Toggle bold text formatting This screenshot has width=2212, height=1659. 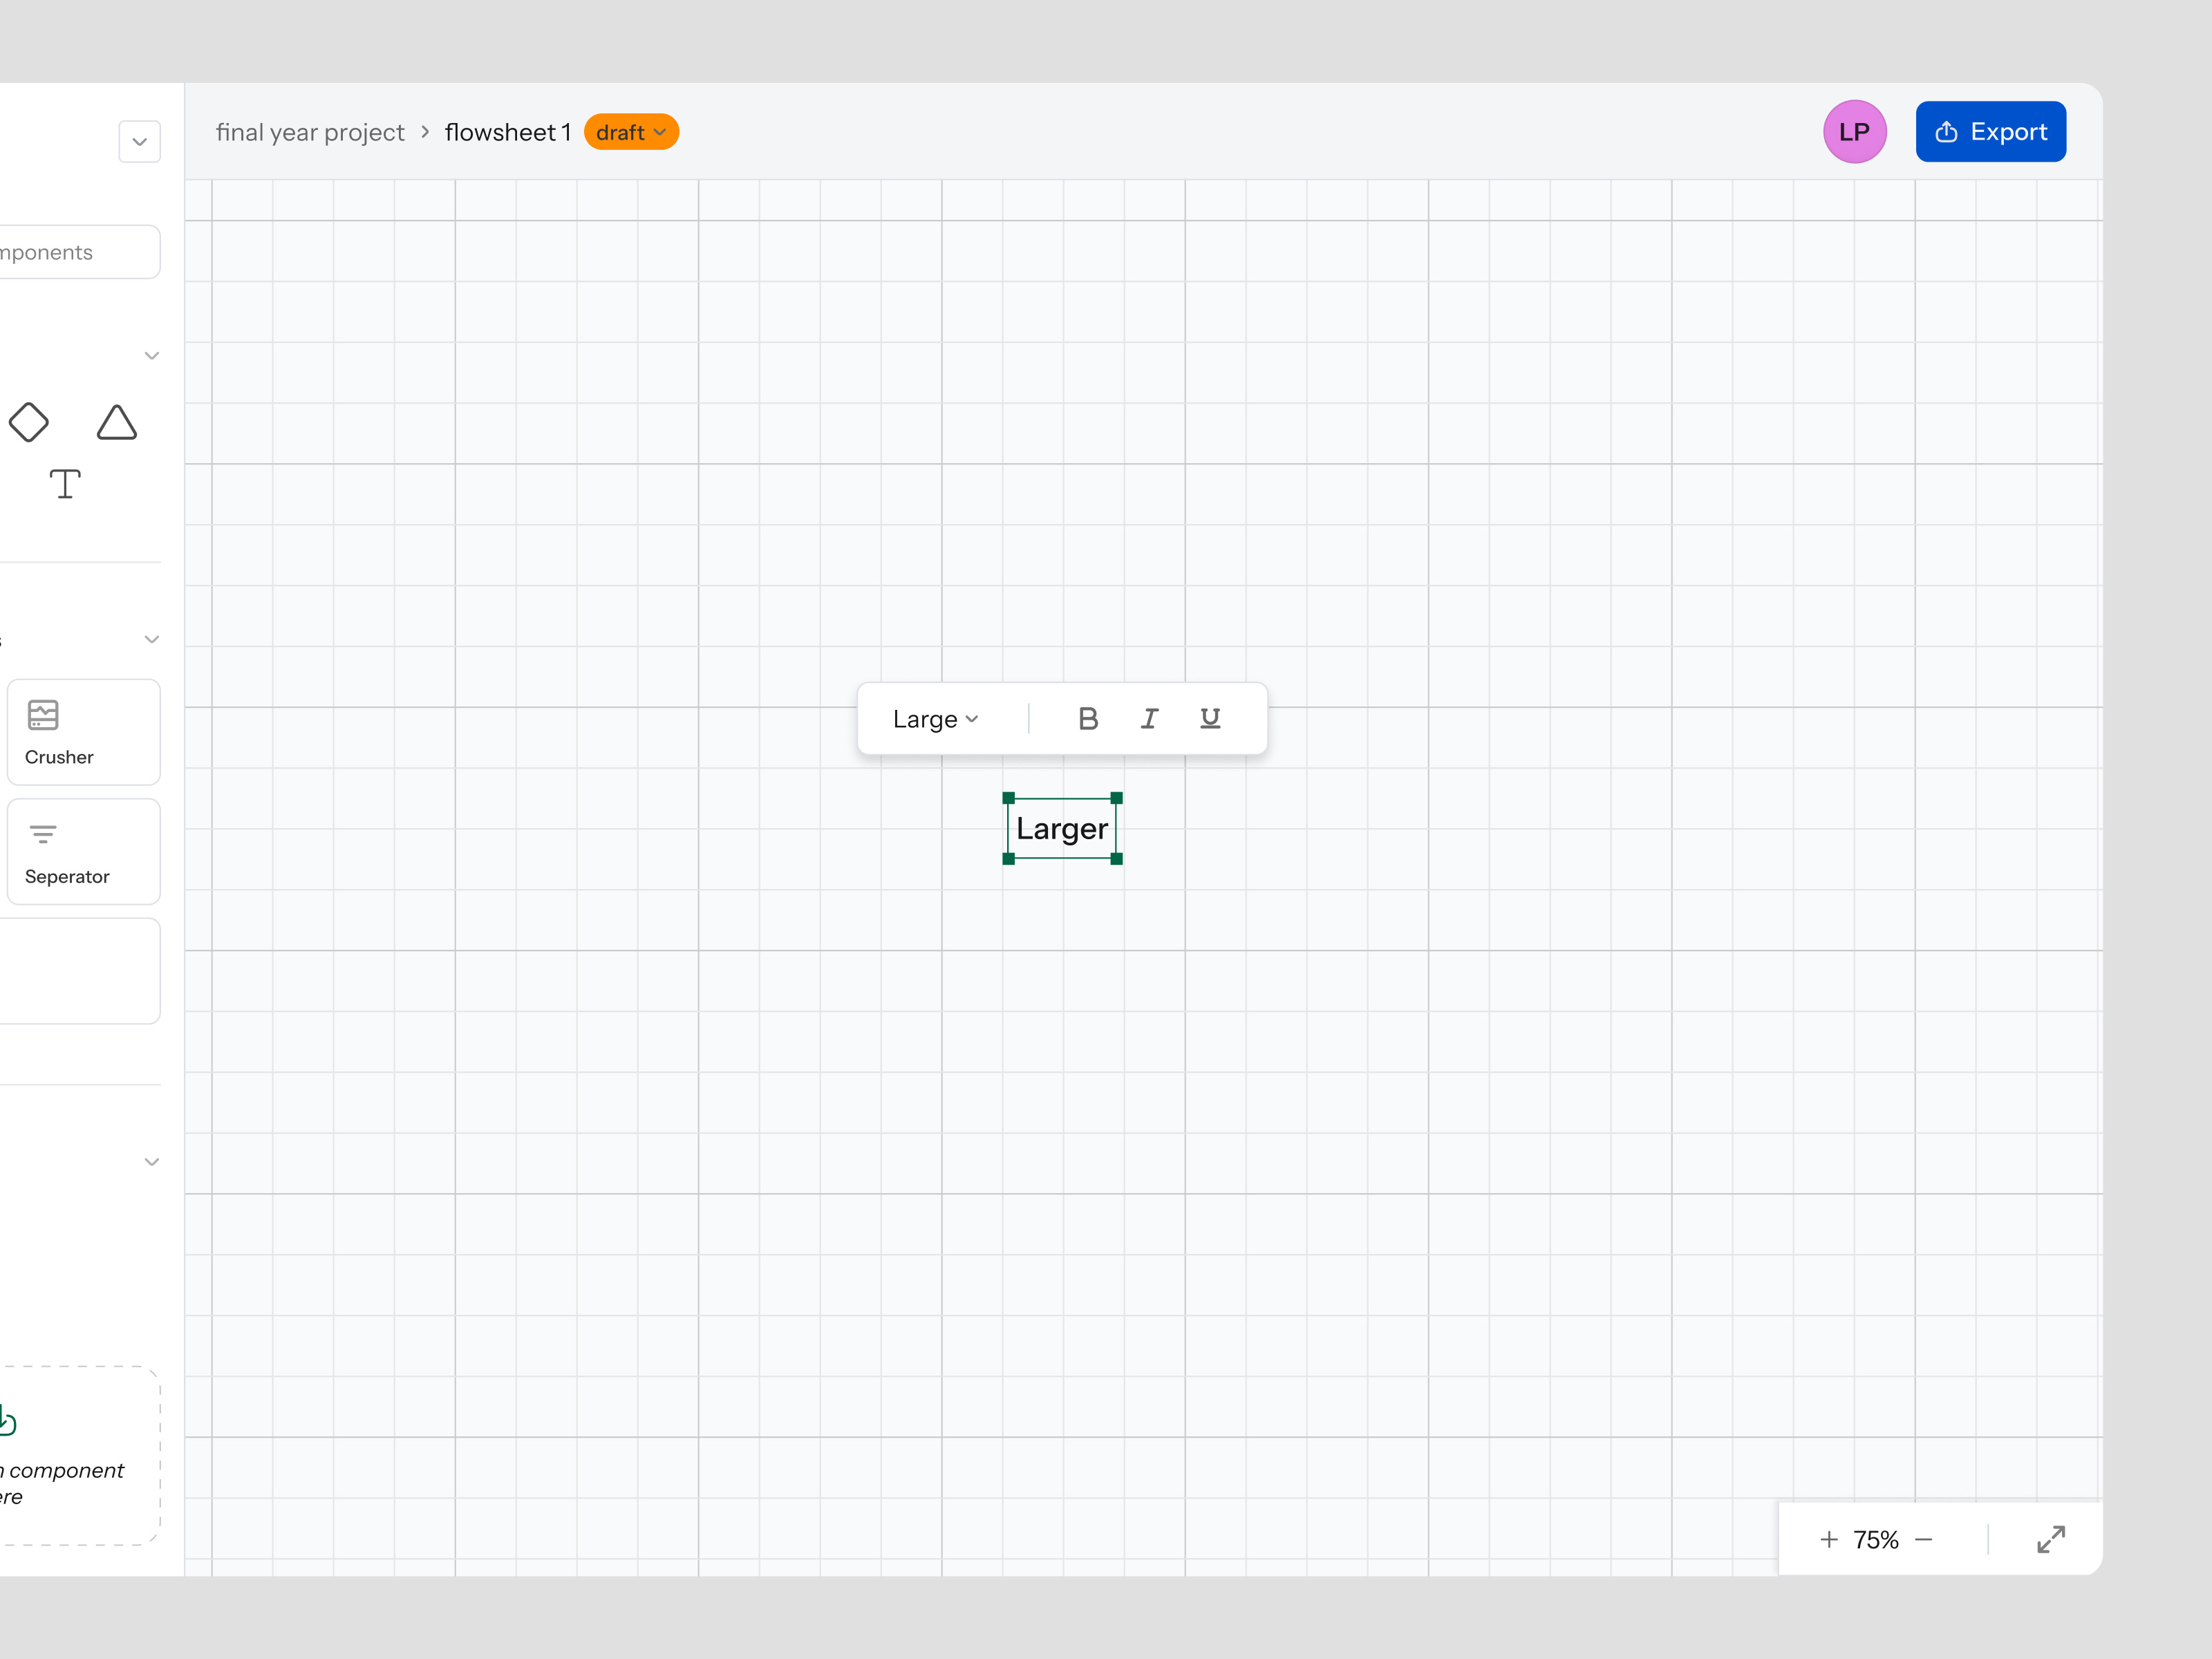[1088, 718]
